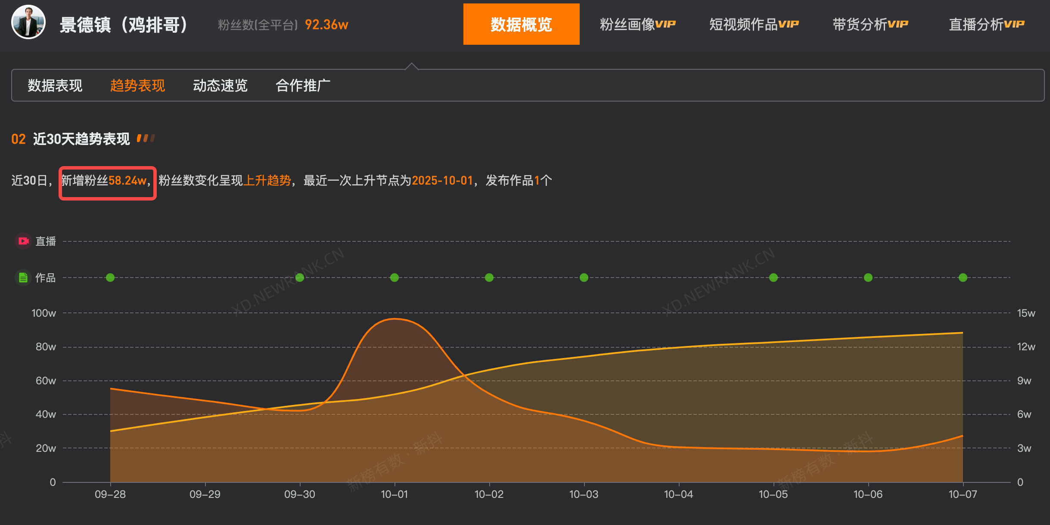Screen dimensions: 1050x525
Task: Select 直播分析 VIP tab
Action: [x=986, y=25]
